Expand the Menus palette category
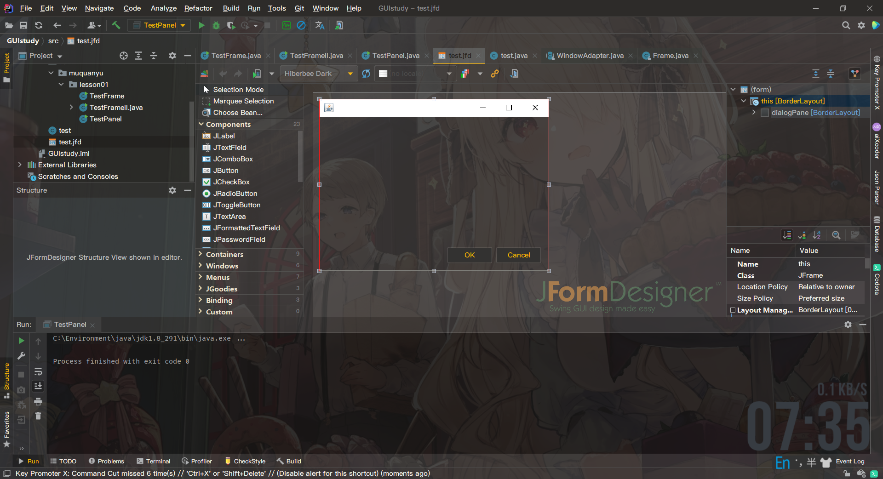Viewport: 883px width, 479px height. click(x=201, y=277)
